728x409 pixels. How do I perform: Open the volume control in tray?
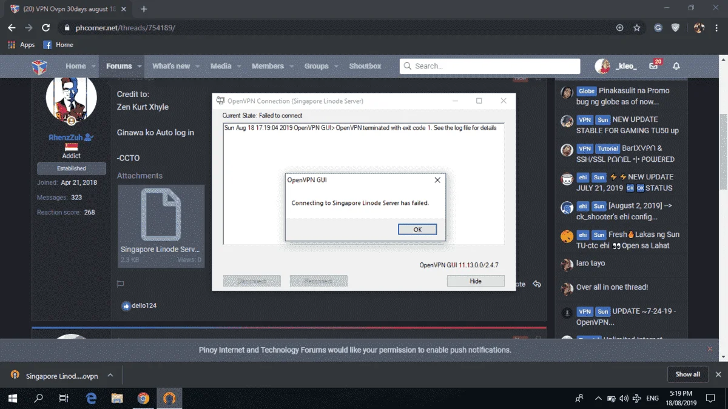pos(624,399)
